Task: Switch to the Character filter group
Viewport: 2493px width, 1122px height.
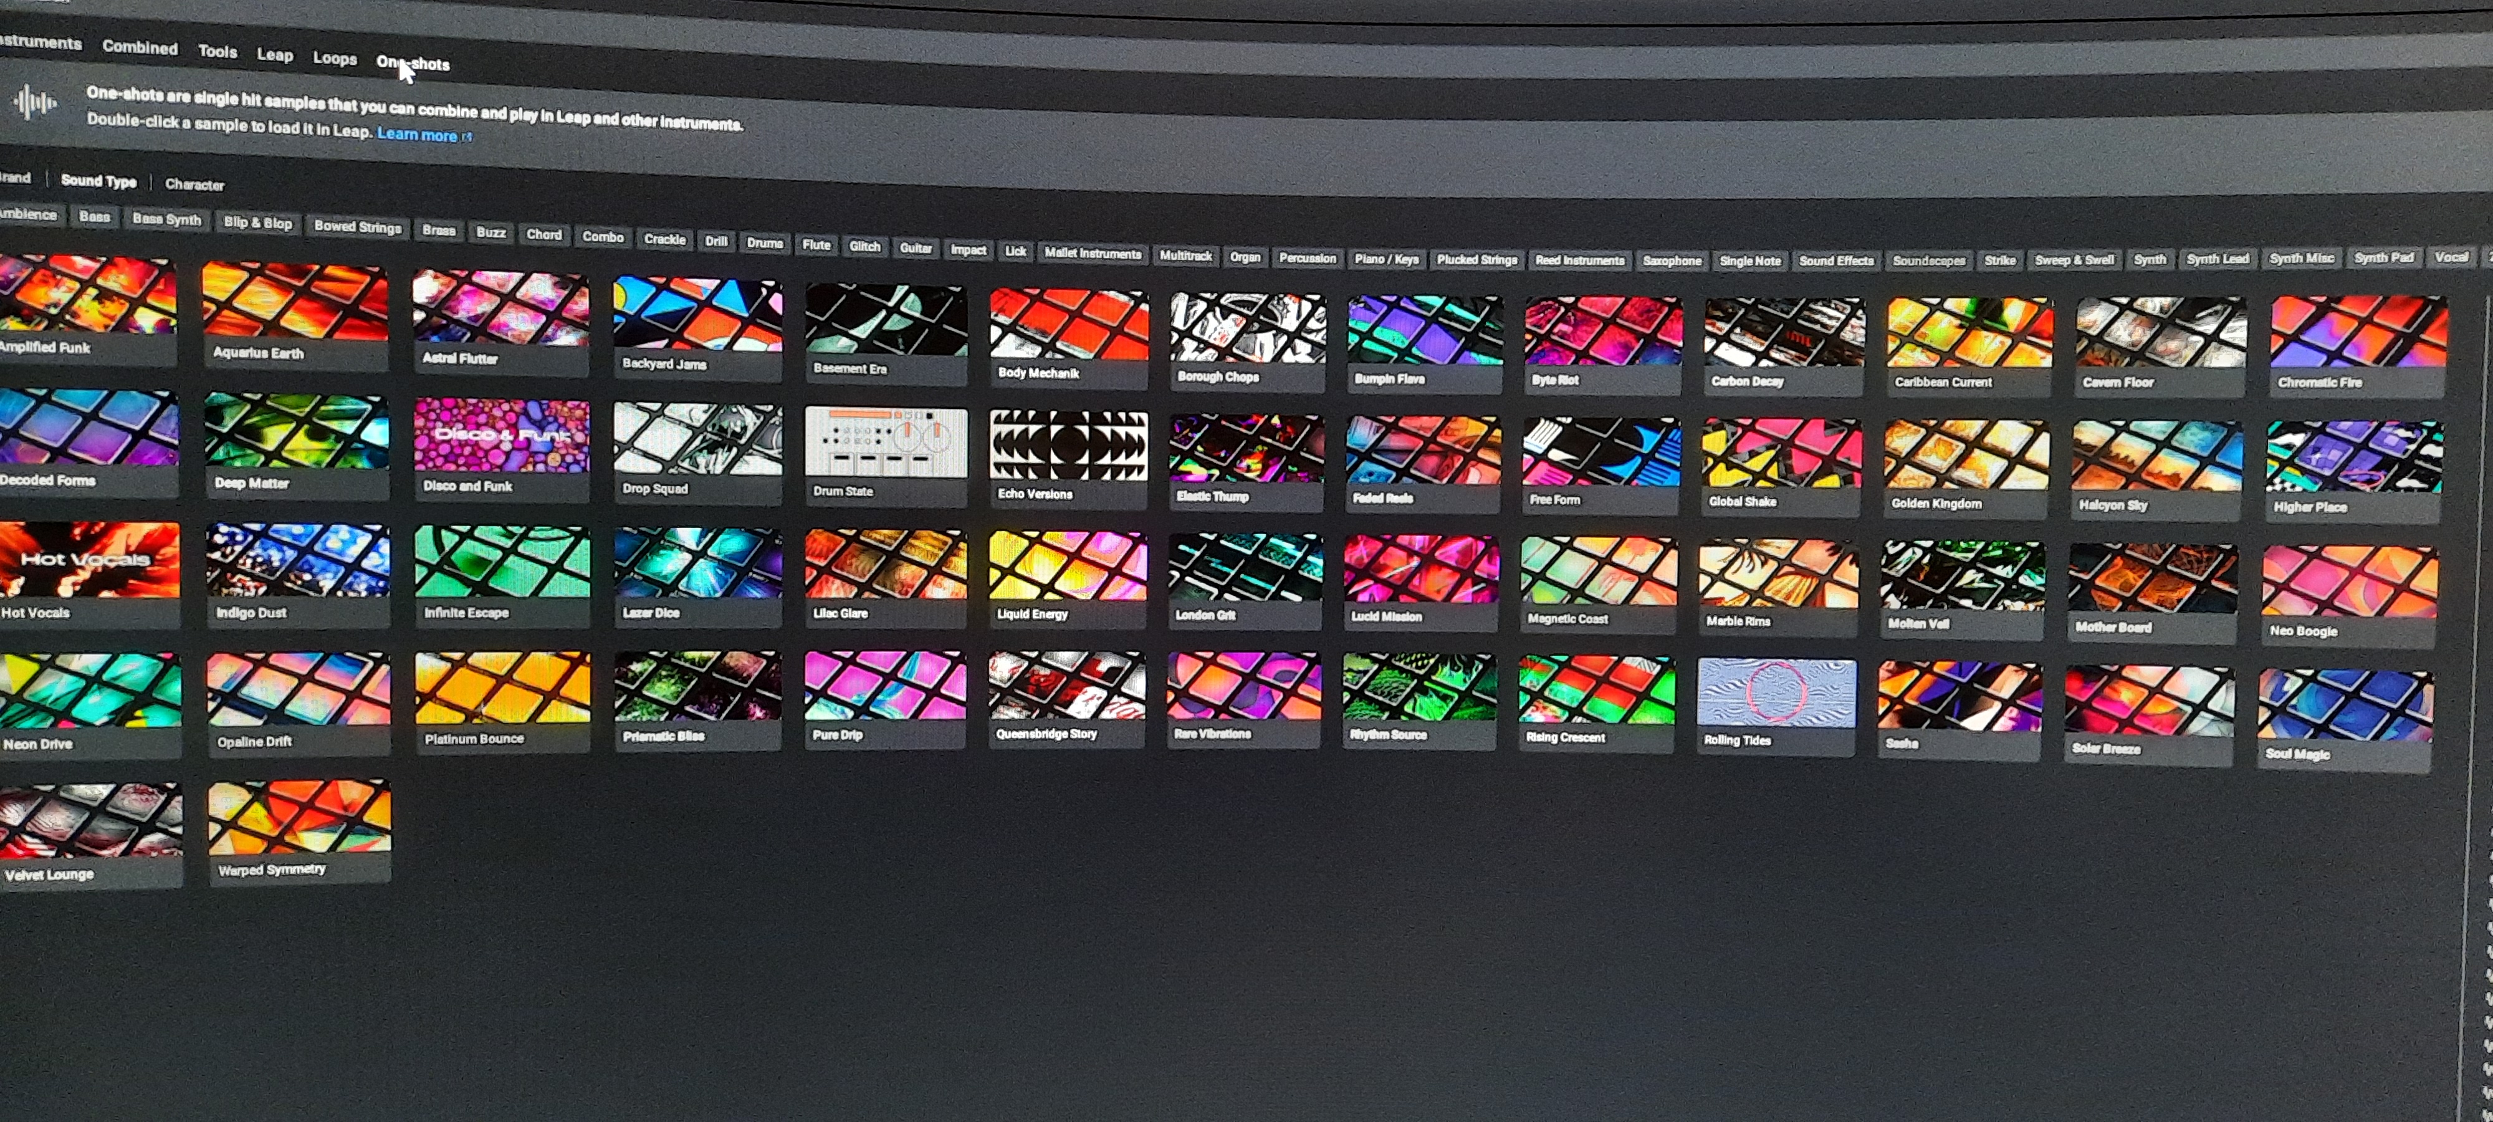Action: 194,184
